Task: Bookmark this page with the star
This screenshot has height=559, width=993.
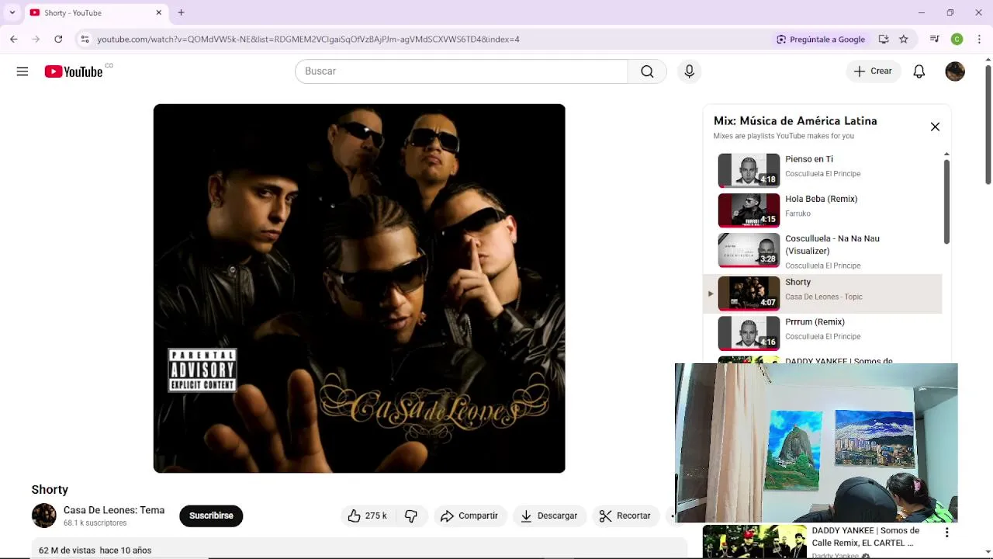Action: (904, 39)
